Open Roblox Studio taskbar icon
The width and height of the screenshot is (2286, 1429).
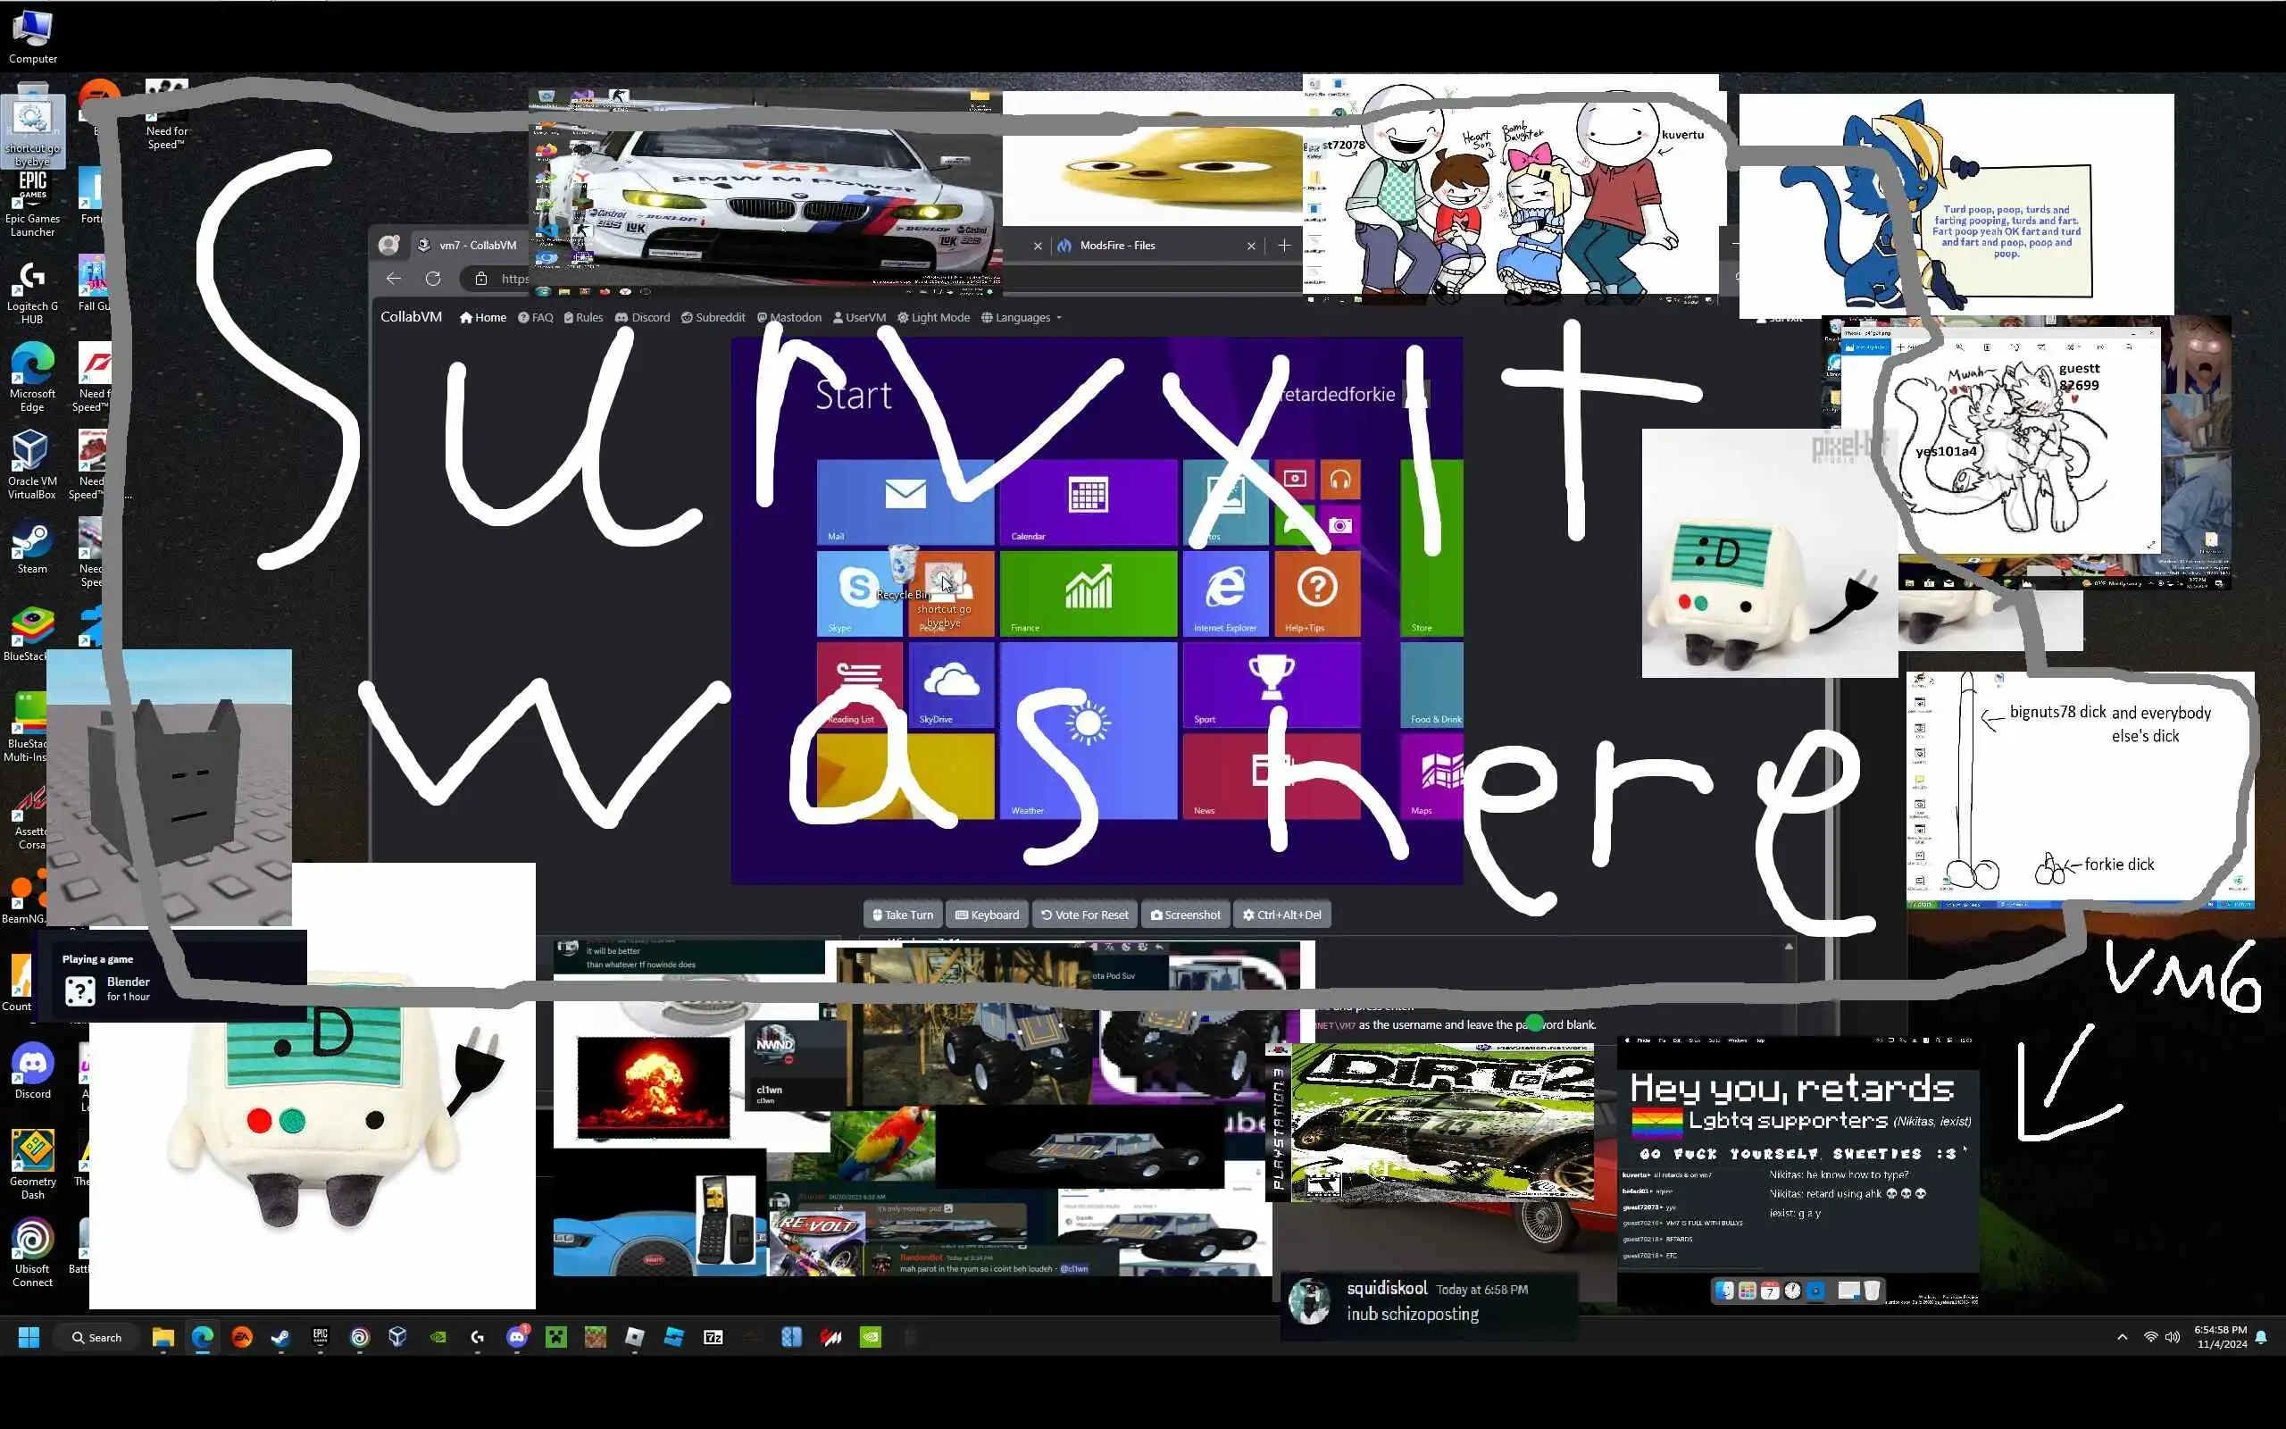[673, 1337]
